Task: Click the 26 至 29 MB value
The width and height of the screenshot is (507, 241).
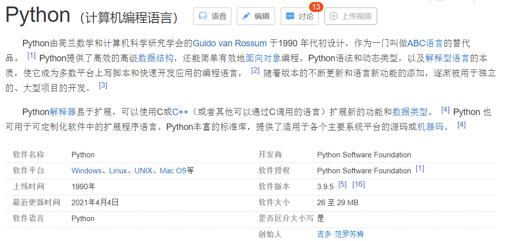Action: coord(337,203)
